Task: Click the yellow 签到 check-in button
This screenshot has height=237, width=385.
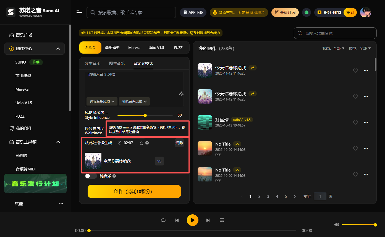Action: 350,12
